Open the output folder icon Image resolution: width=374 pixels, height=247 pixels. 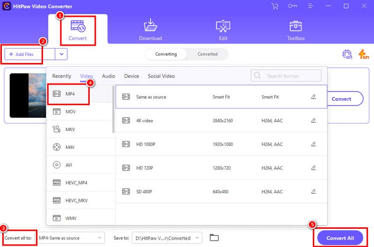point(214,238)
